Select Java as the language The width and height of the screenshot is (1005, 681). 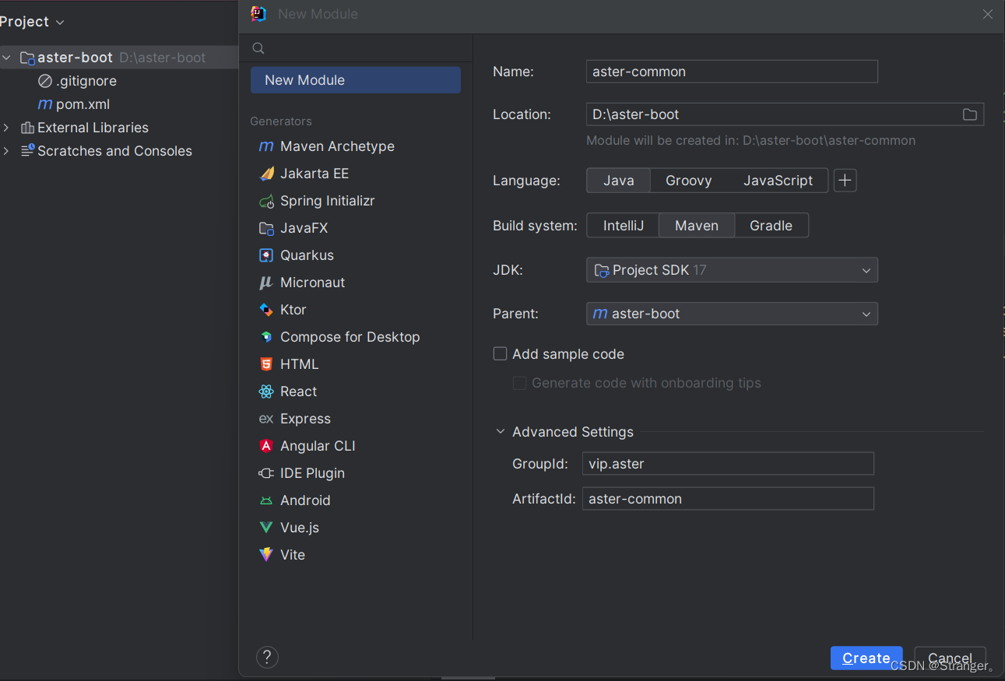tap(619, 181)
